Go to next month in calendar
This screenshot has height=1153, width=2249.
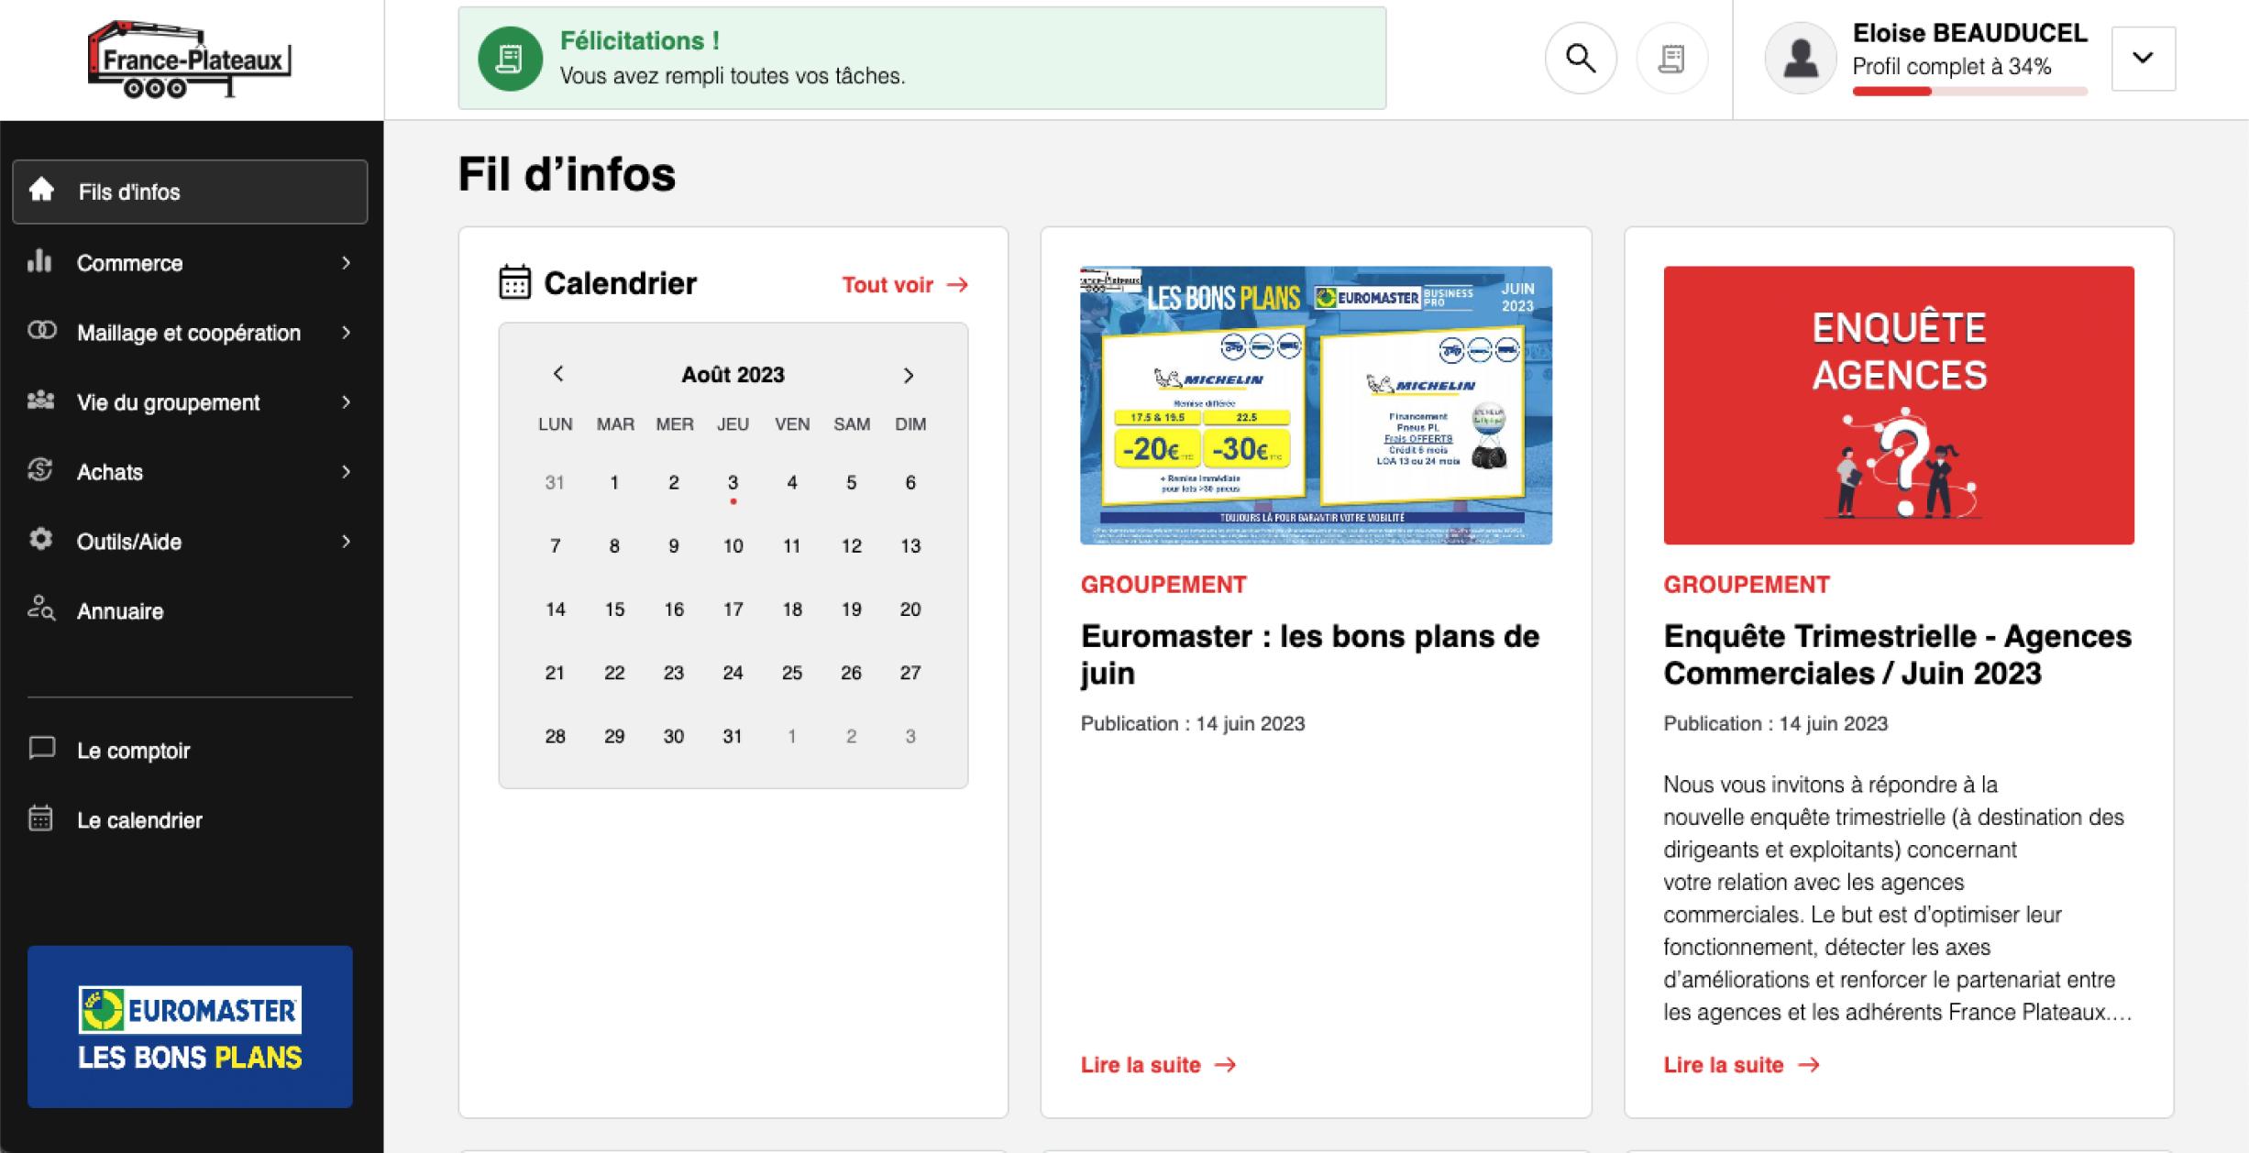tap(909, 375)
